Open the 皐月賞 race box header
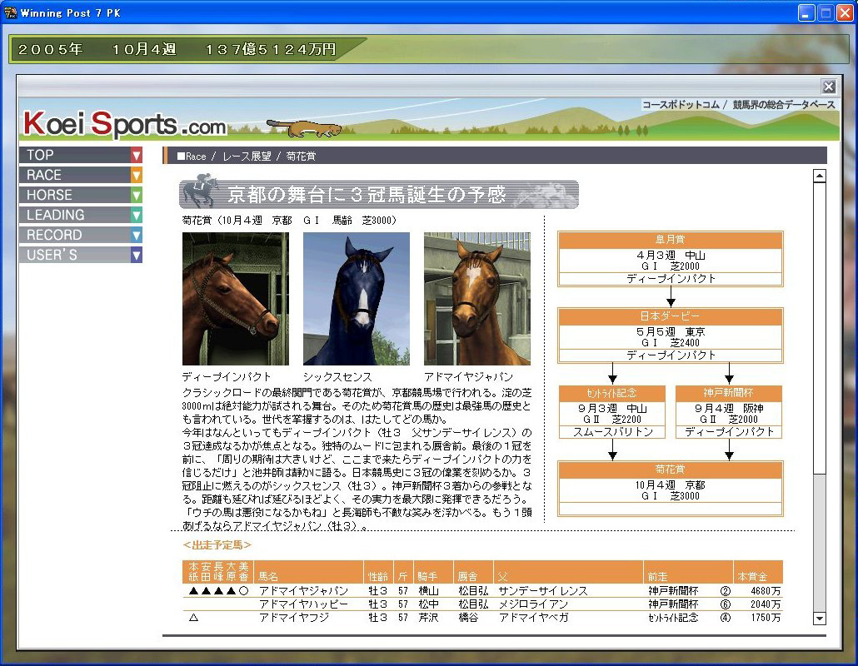The image size is (858, 666). [x=671, y=240]
